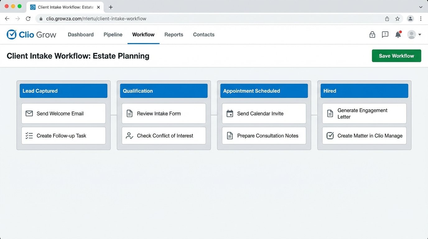Go to the Contacts page

click(203, 35)
